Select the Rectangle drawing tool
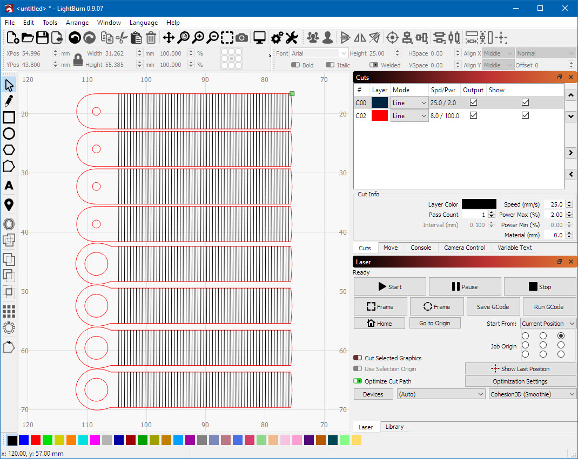The image size is (578, 459). [x=9, y=117]
